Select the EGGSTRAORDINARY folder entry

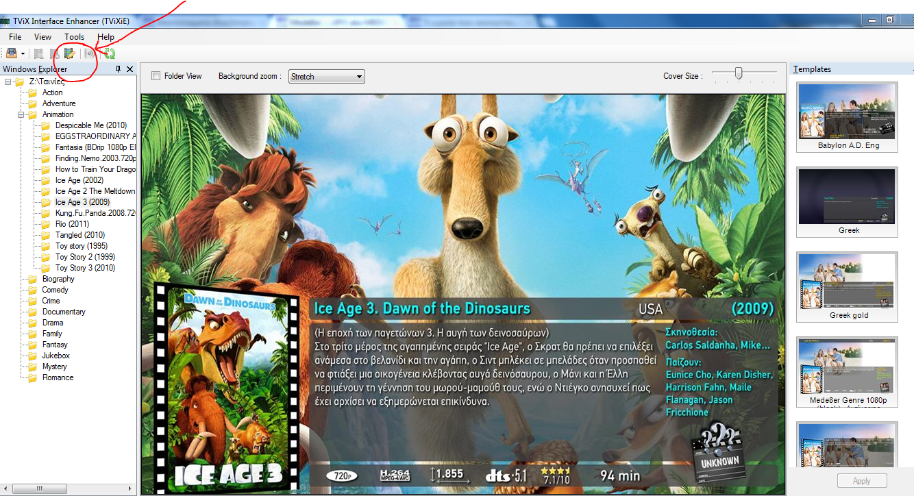(95, 136)
